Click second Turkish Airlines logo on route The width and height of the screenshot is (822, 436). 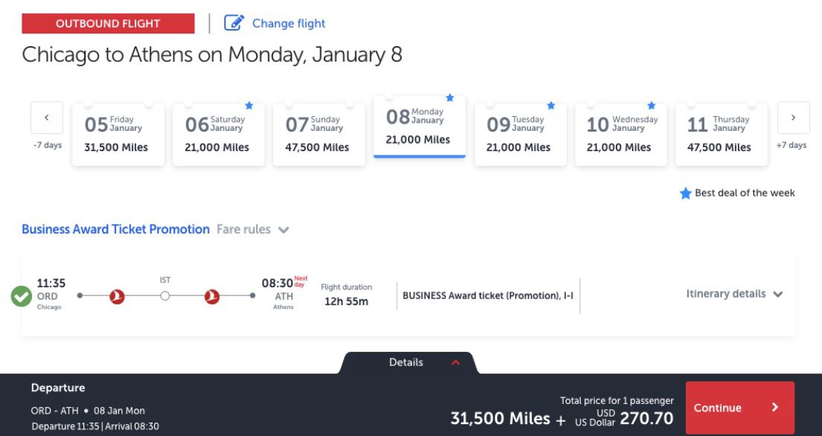click(212, 296)
